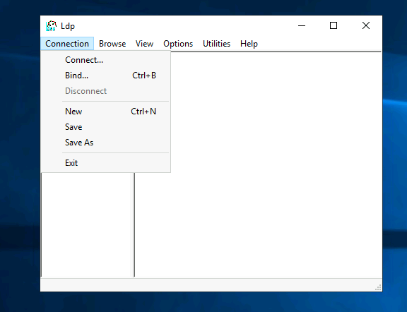Close the Ldp window

366,25
